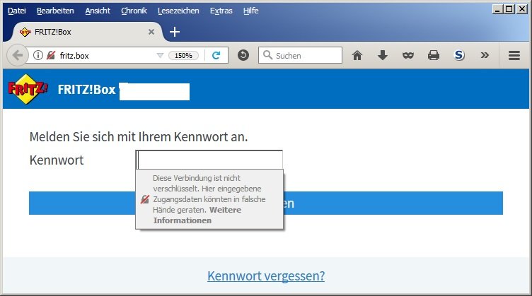
Task: Click into the Kennwort password field
Action: pyautogui.click(x=209, y=160)
